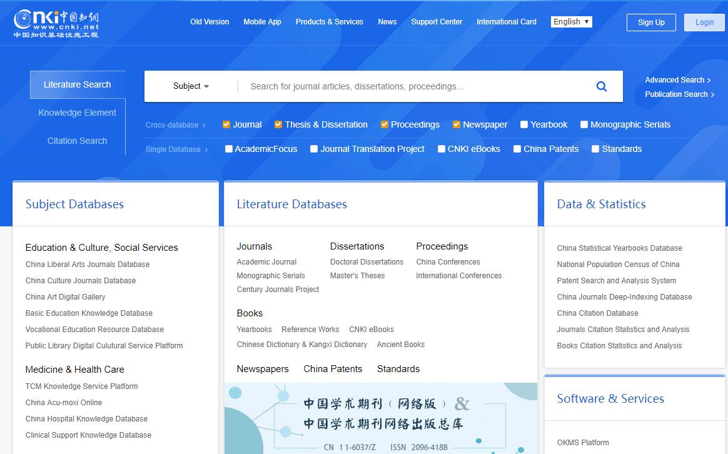Open National Population Census of China

[618, 264]
